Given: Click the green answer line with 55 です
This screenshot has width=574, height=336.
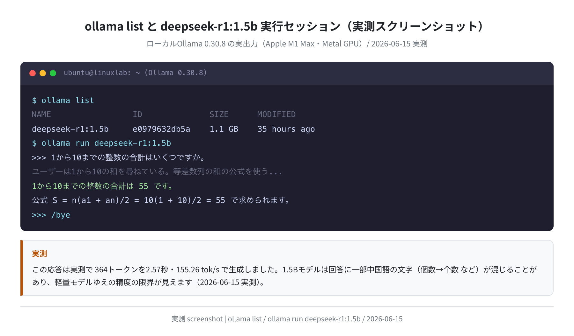Looking at the screenshot, I should coord(103,186).
